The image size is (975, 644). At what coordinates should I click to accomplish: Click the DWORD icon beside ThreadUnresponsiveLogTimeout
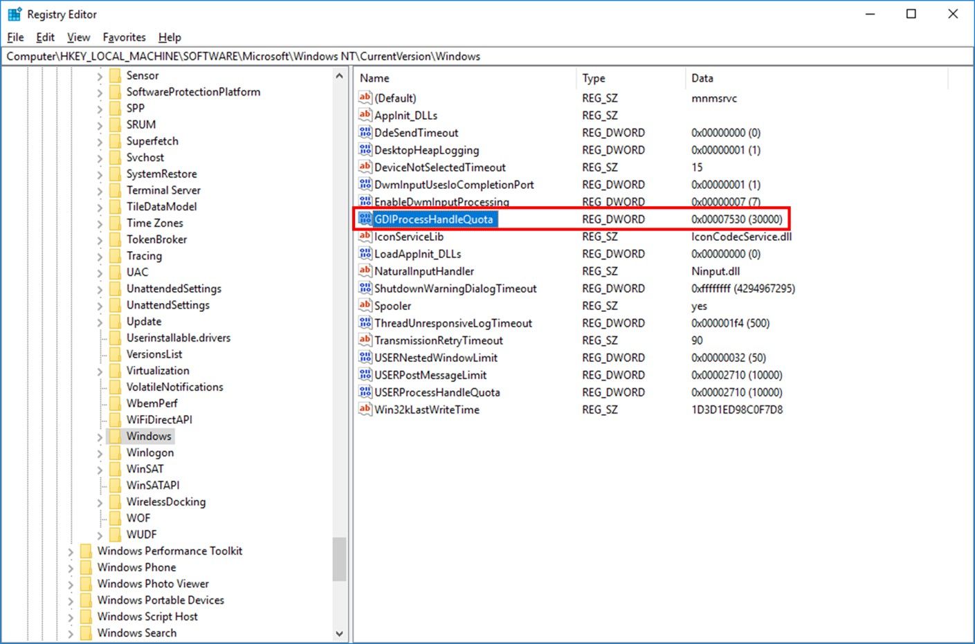tap(365, 322)
